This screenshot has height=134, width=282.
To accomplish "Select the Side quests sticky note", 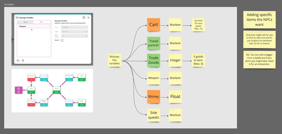I will (154, 115).
